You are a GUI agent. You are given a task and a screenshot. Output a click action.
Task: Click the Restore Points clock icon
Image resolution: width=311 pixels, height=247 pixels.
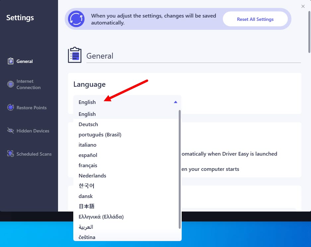(x=11, y=108)
